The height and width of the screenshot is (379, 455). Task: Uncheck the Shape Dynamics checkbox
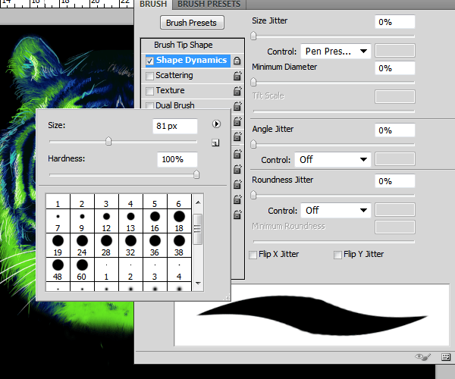point(149,61)
